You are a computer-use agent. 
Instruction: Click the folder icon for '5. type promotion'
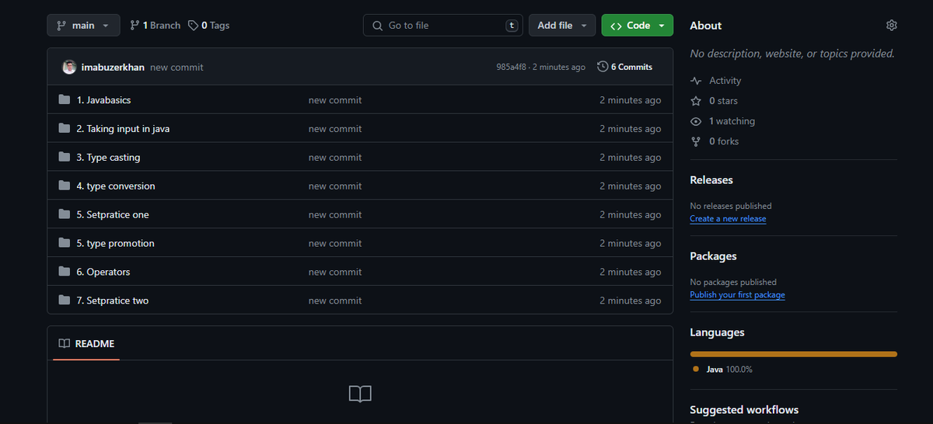click(x=65, y=244)
